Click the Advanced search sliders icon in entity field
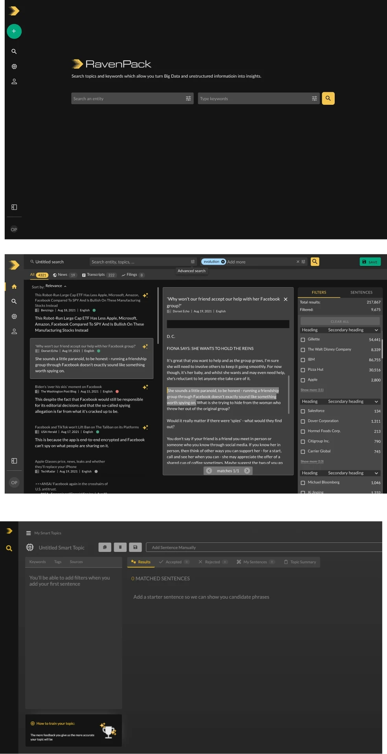The image size is (387, 754). click(x=193, y=262)
